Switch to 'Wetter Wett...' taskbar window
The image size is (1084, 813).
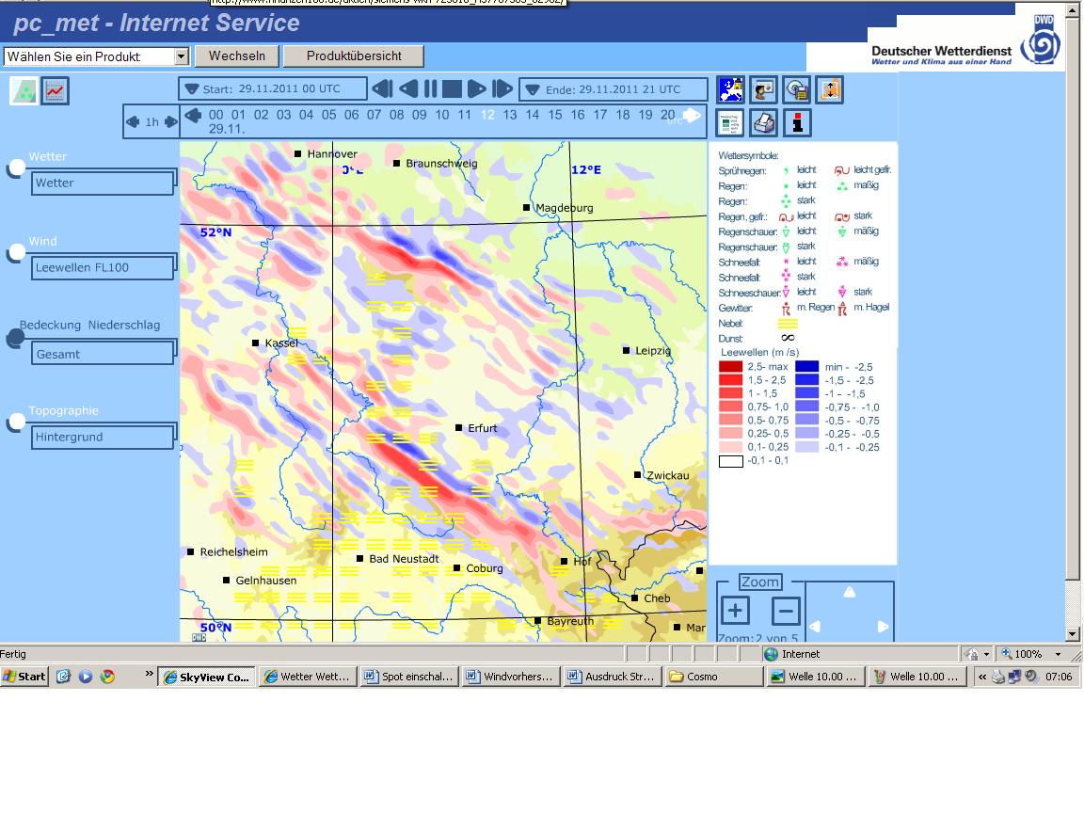(x=306, y=677)
